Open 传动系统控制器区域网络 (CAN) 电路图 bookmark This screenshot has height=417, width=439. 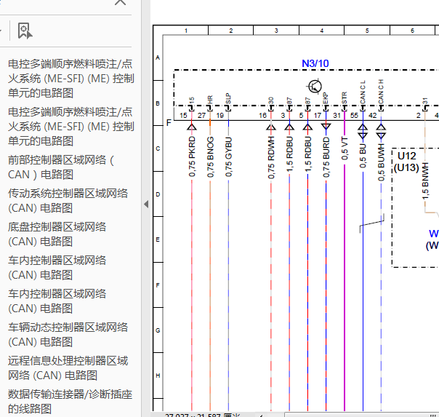(x=68, y=201)
